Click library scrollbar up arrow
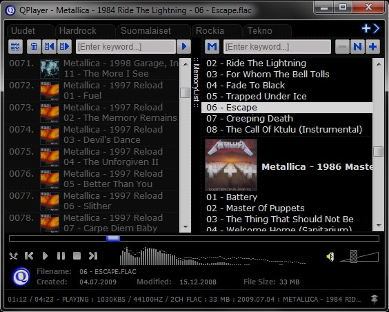389x312 pixels. coord(379,64)
